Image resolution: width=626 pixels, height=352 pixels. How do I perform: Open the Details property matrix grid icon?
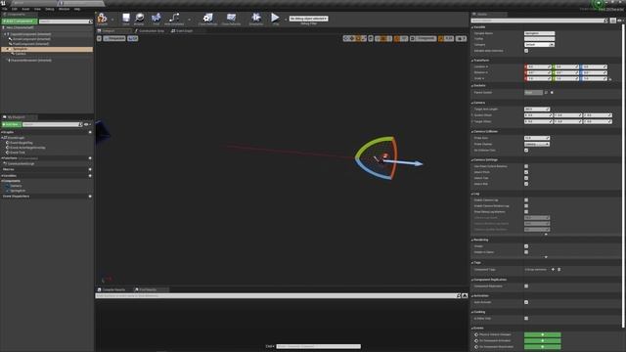tap(613, 21)
